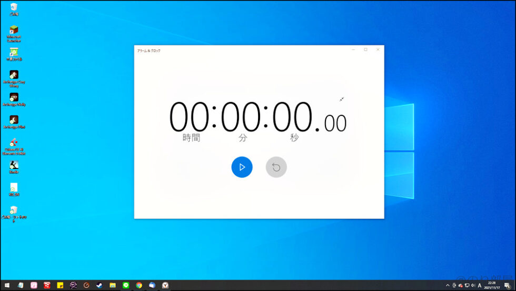Image resolution: width=516 pixels, height=291 pixels.
Task: Click the Alarms & Clock taskbar icon
Action: 165,285
